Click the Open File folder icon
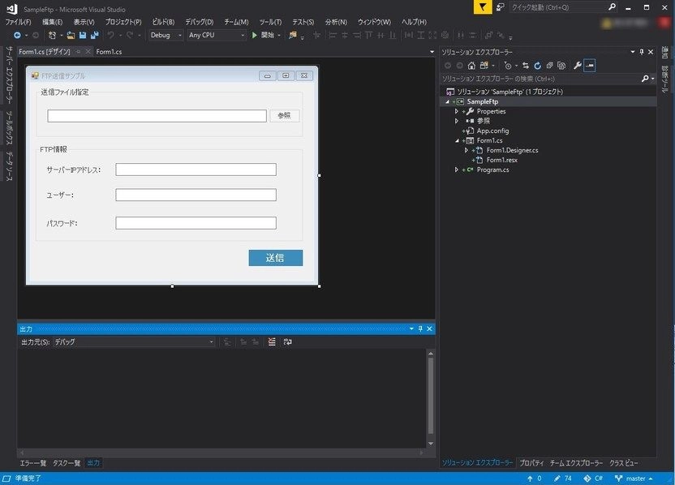The image size is (675, 485). pyautogui.click(x=71, y=36)
